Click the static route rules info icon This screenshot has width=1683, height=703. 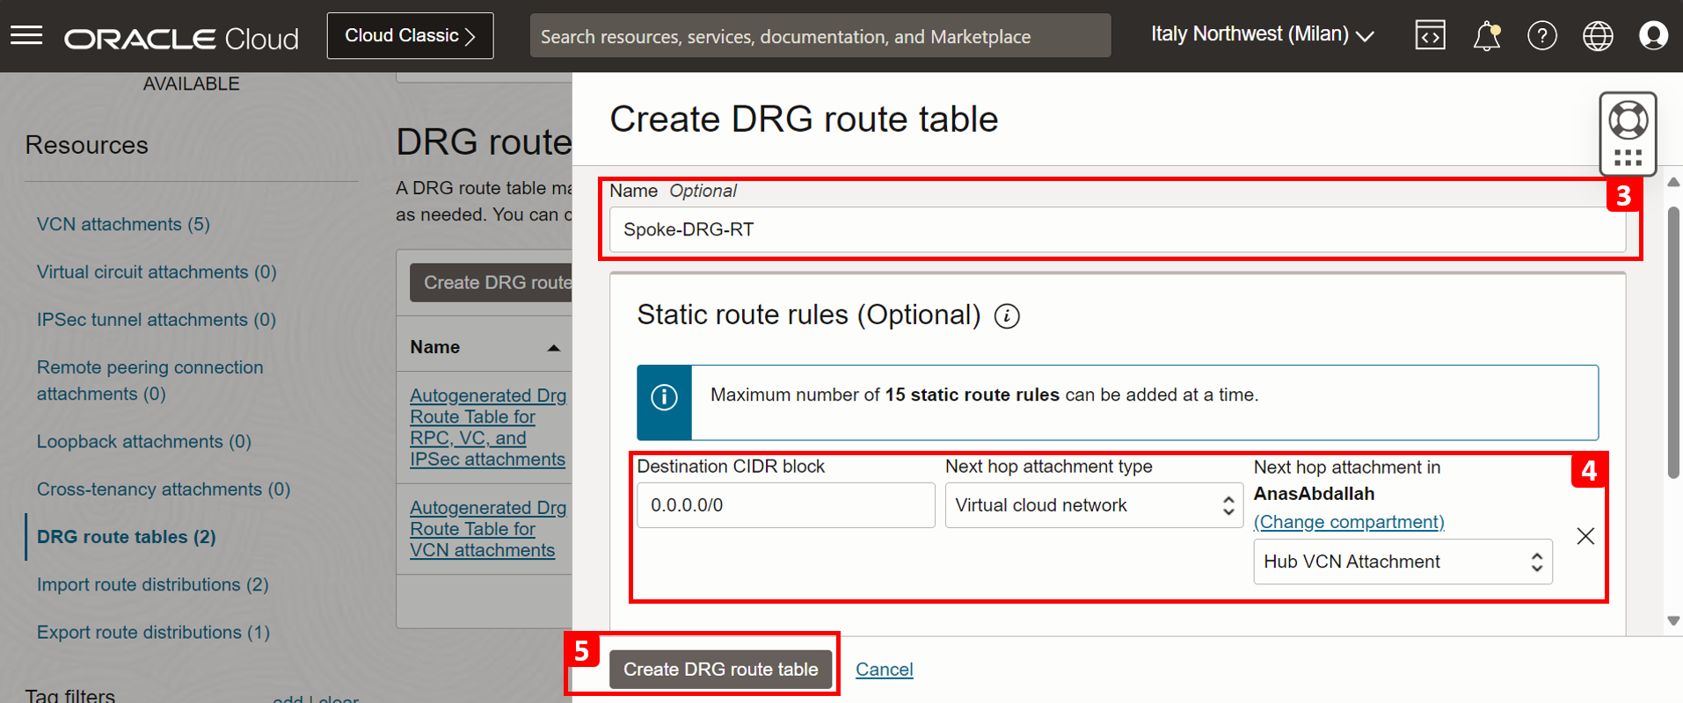point(1007,316)
